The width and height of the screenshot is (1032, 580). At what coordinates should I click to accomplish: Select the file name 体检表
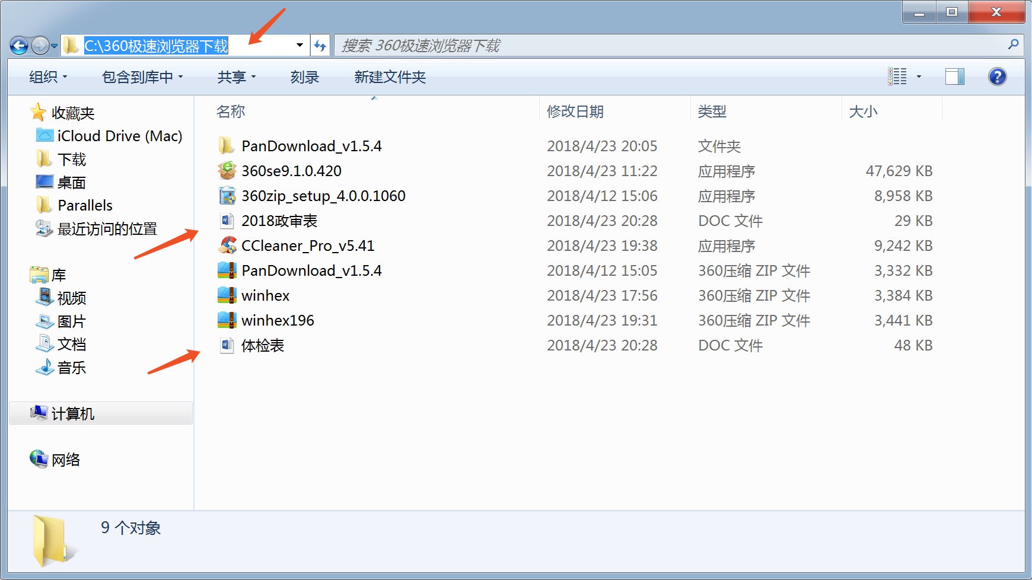coord(263,345)
